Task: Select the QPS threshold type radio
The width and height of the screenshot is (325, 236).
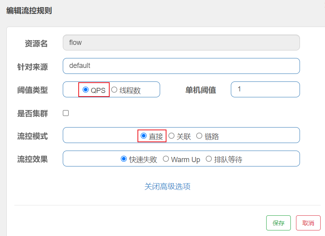Action: point(85,90)
